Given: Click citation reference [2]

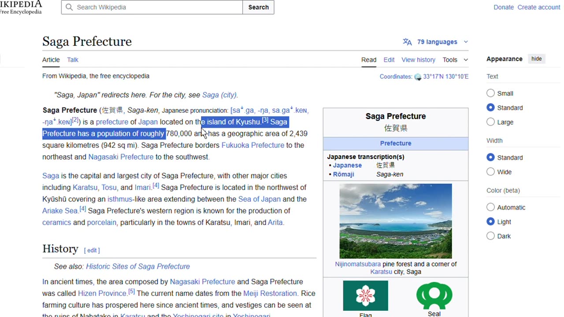Looking at the screenshot, I should point(75,120).
